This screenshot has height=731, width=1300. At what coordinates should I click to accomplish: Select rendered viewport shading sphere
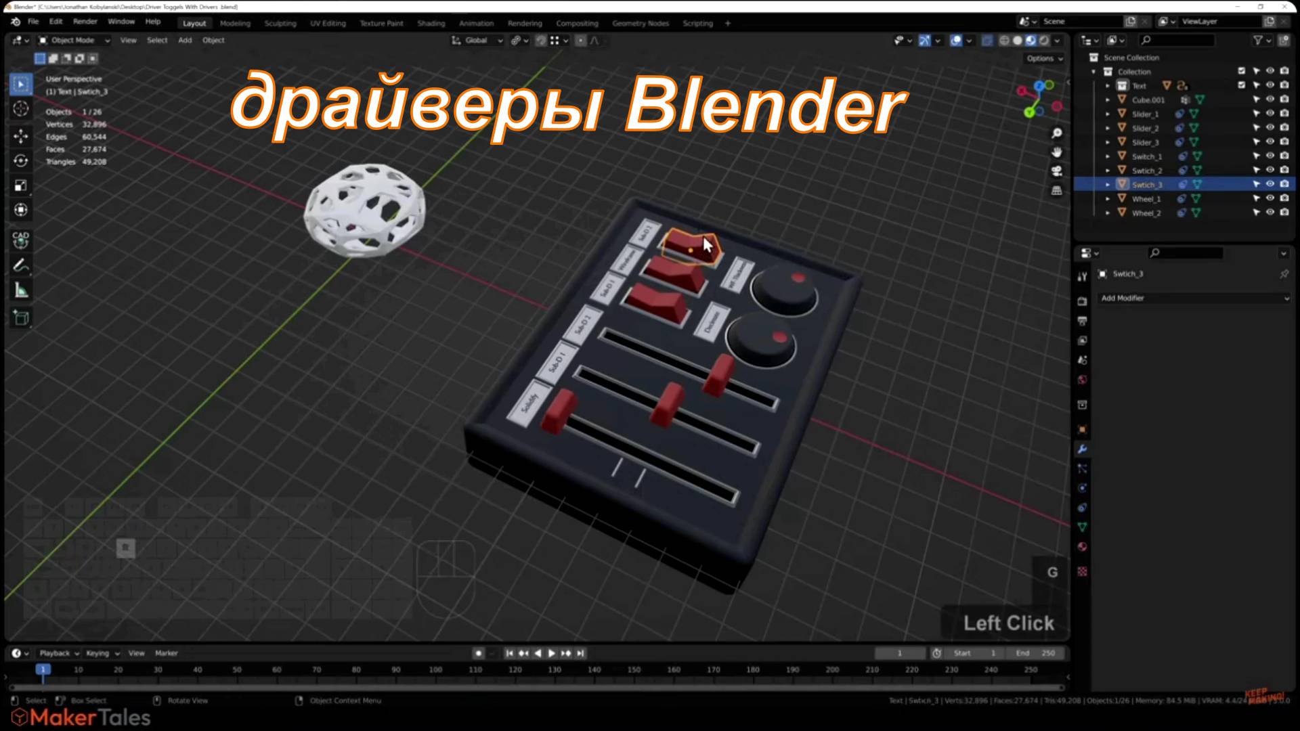1045,41
